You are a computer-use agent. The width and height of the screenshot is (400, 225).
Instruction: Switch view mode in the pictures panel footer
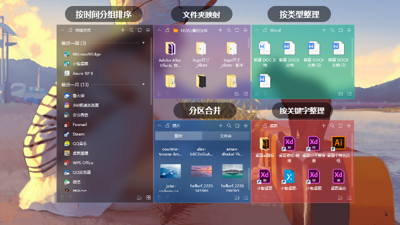[x=245, y=198]
